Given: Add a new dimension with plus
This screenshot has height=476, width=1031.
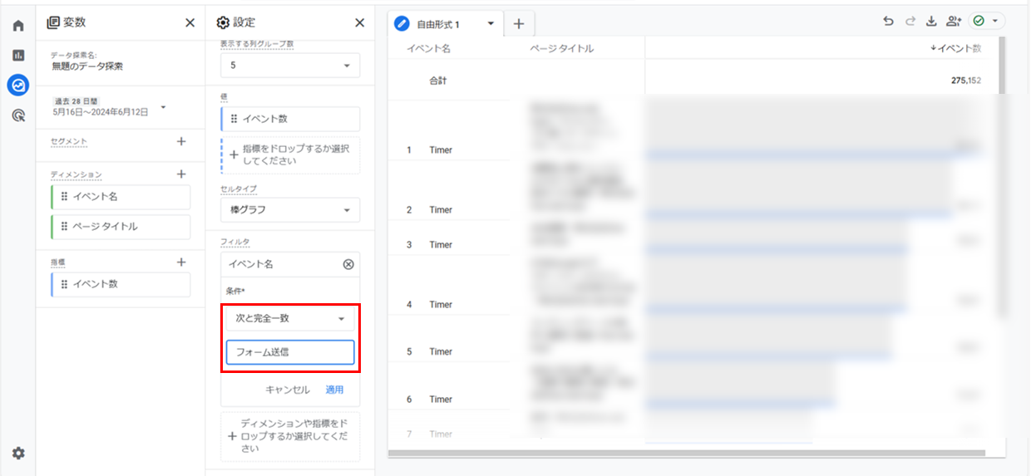Looking at the screenshot, I should click(x=181, y=174).
